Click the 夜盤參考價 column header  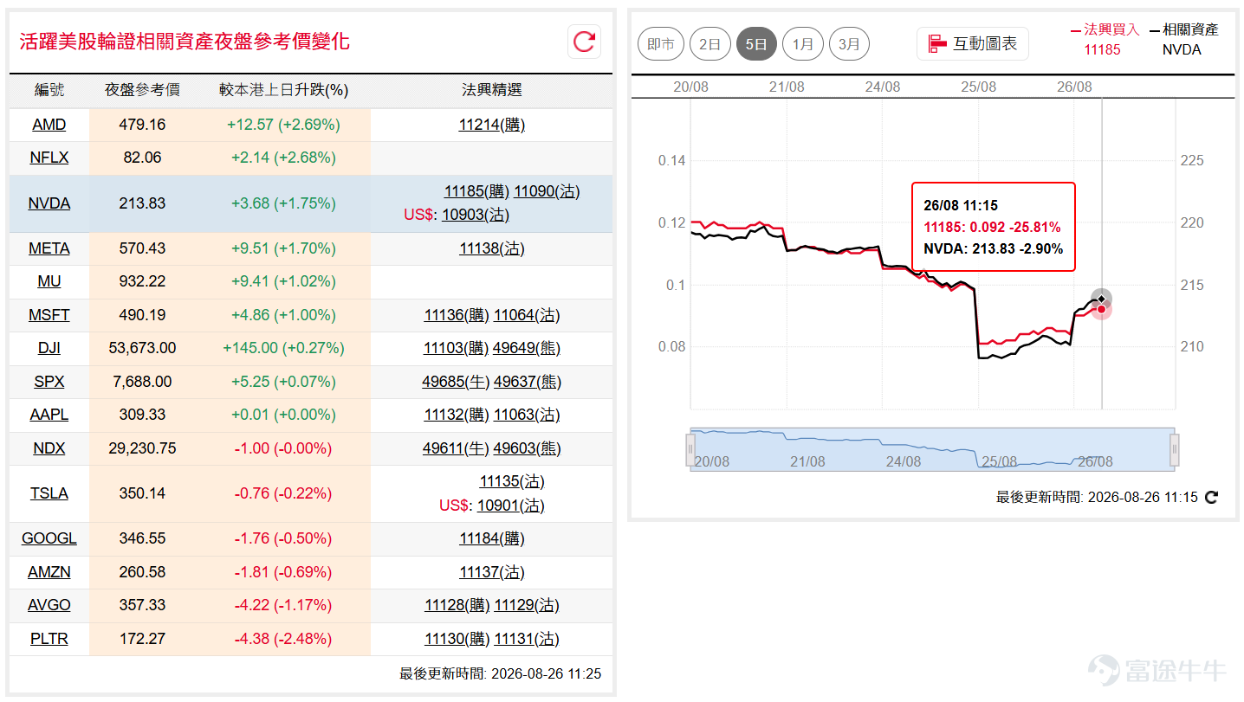pos(142,91)
